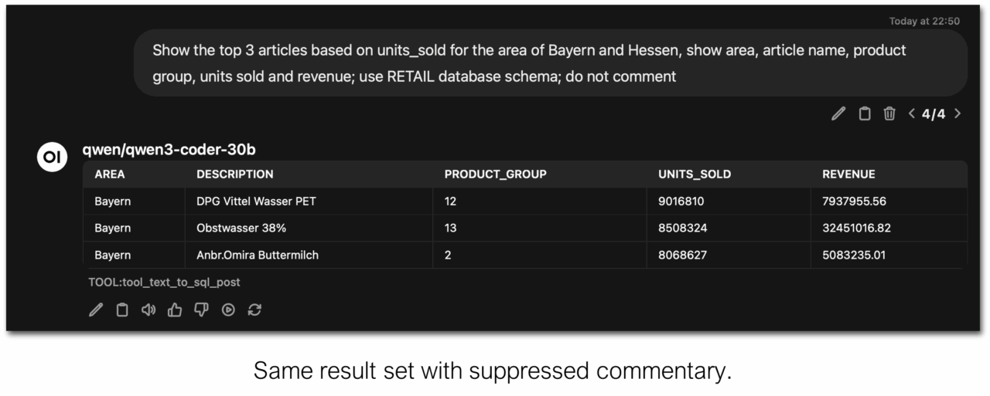Continue the response with play icon

[x=228, y=310]
